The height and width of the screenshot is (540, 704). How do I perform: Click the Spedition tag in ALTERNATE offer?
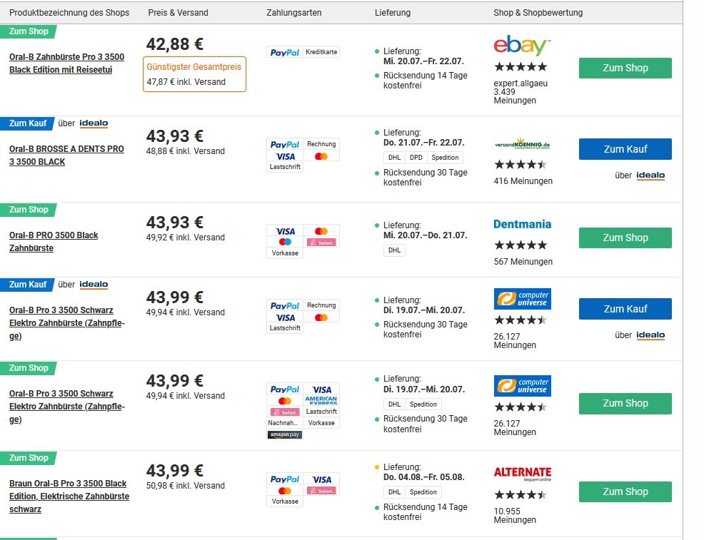tap(423, 492)
